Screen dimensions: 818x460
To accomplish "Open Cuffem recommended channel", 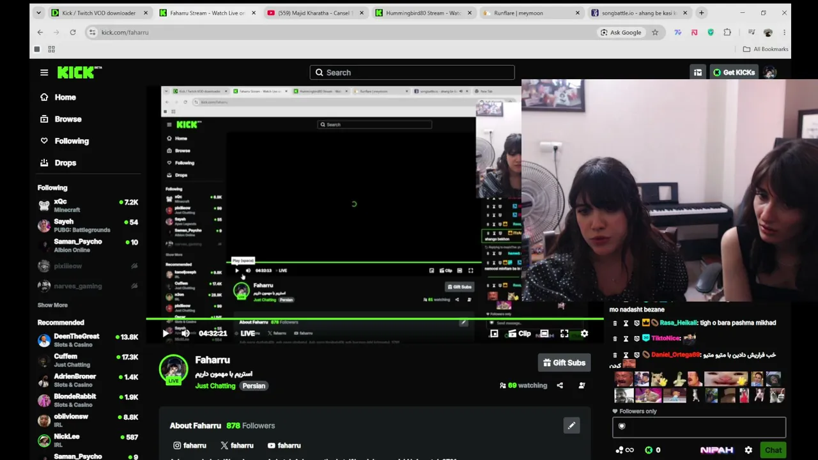I will coord(88,360).
